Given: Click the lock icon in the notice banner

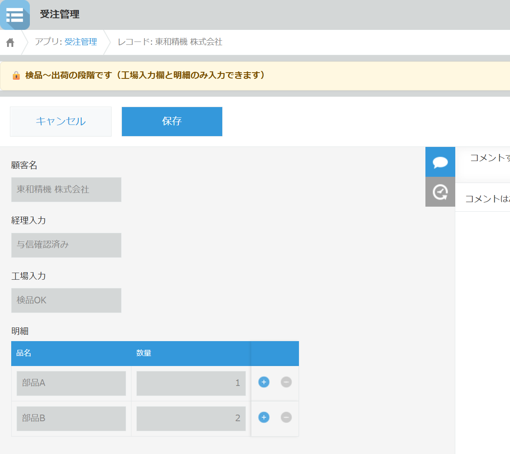Looking at the screenshot, I should click(16, 75).
